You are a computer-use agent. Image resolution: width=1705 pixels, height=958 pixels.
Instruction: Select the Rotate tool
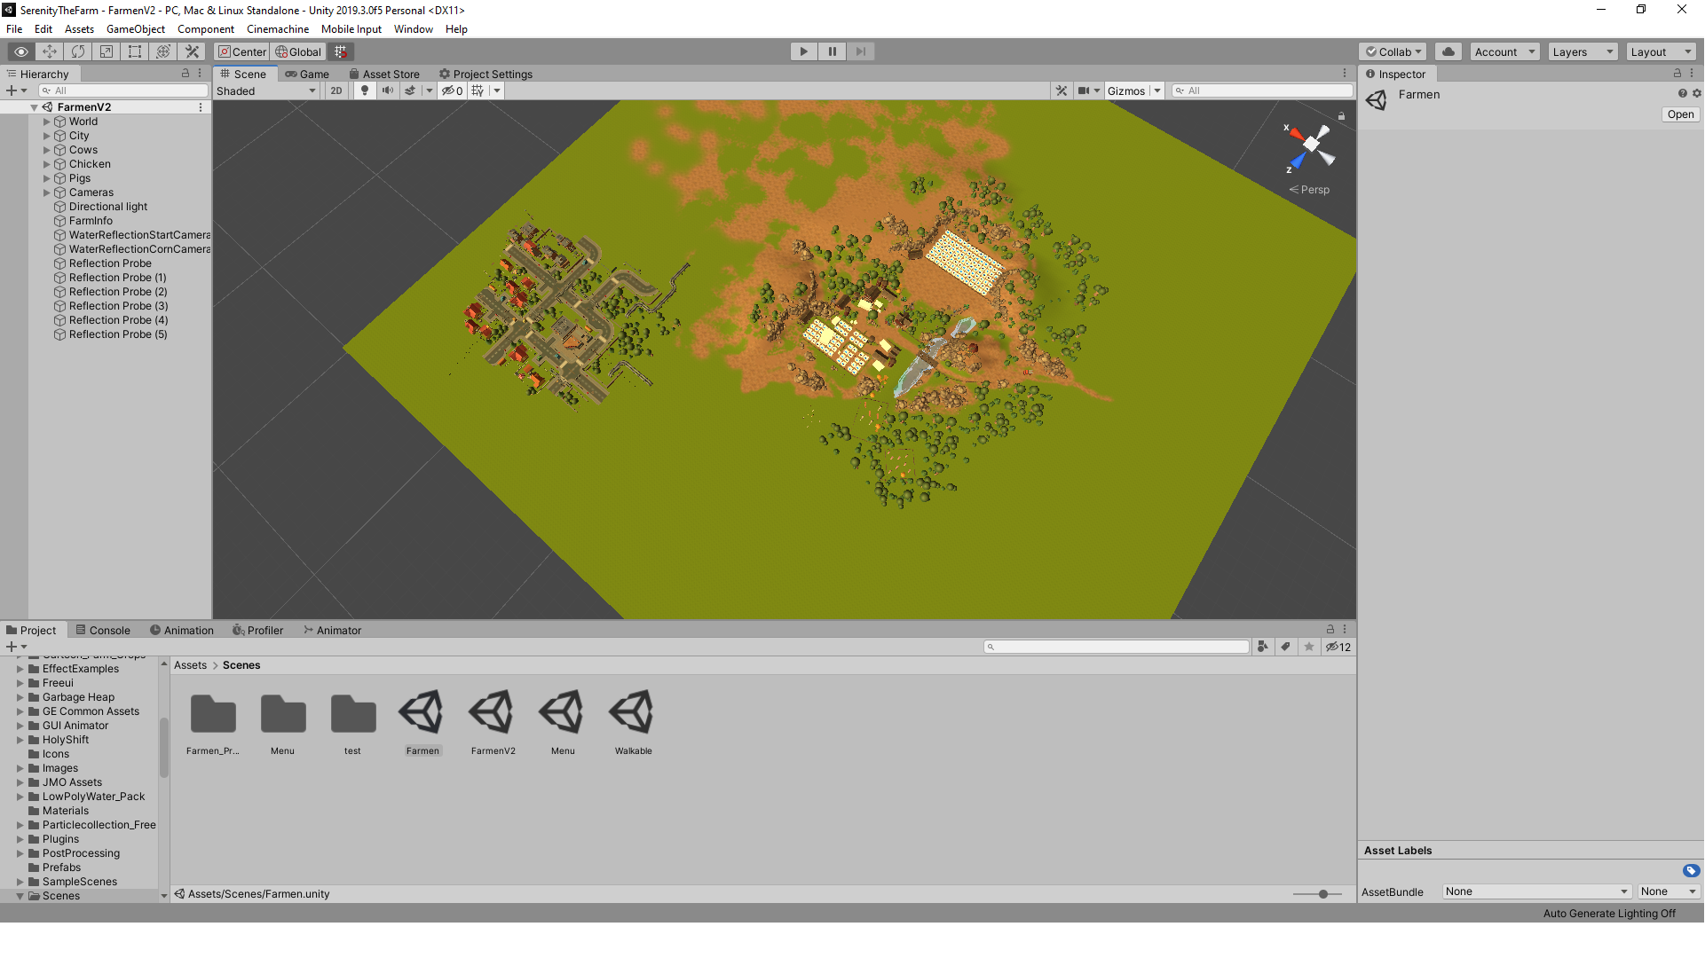[x=78, y=51]
